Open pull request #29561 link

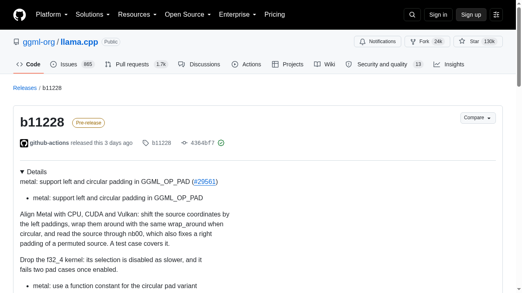[205, 181]
